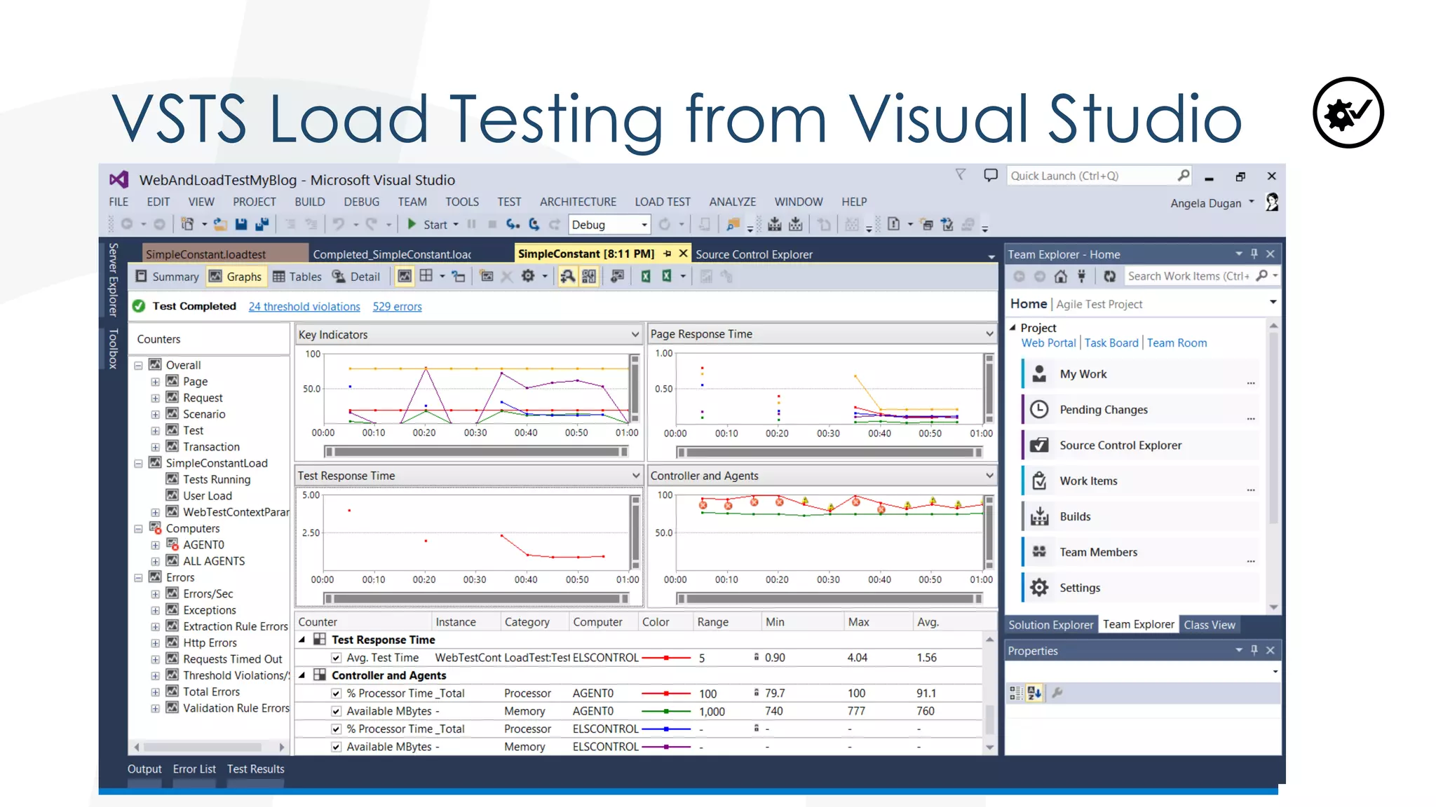Image resolution: width=1436 pixels, height=807 pixels.
Task: Uncheck AGENT0 Available MBytes counter
Action: coord(337,711)
